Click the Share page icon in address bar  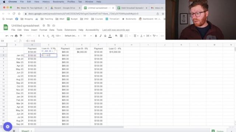pyautogui.click(x=157, y=14)
